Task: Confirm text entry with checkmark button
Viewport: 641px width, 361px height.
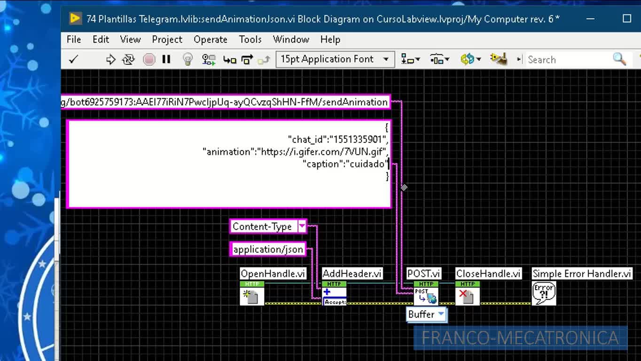Action: [74, 59]
